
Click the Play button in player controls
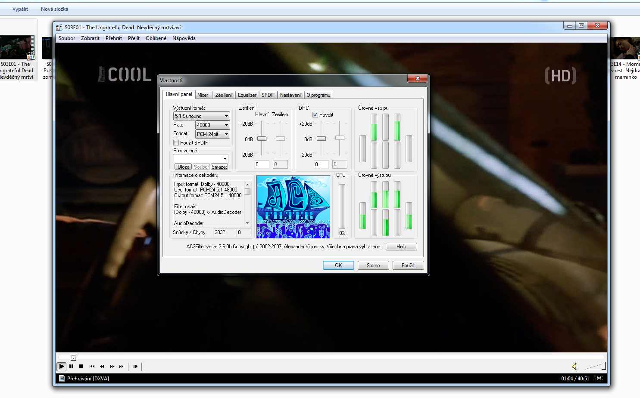61,367
